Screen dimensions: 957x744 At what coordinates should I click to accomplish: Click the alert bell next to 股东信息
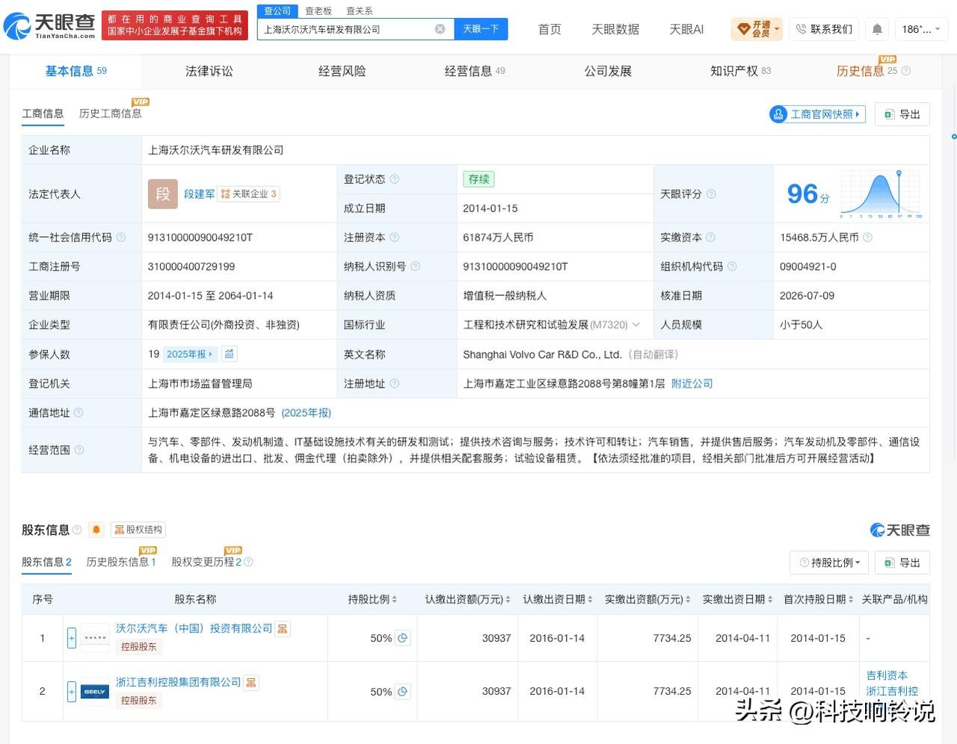click(96, 530)
